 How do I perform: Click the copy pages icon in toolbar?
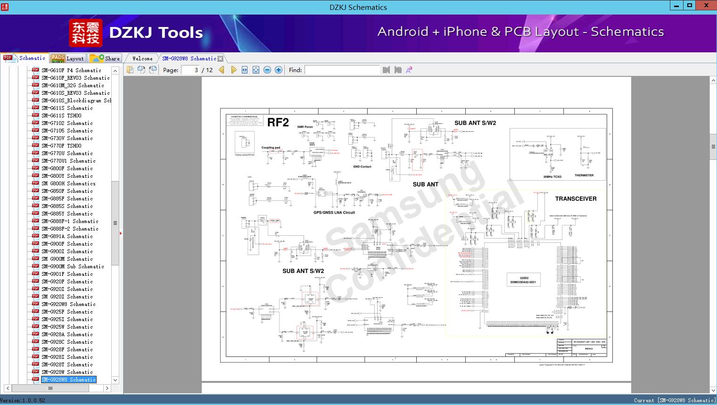[x=130, y=70]
